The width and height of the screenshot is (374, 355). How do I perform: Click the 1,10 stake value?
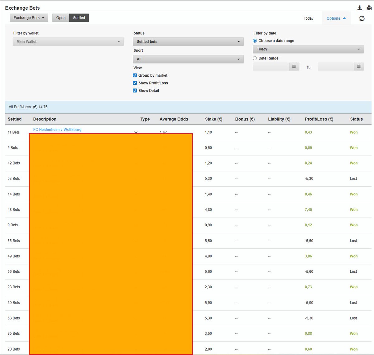[x=208, y=132]
